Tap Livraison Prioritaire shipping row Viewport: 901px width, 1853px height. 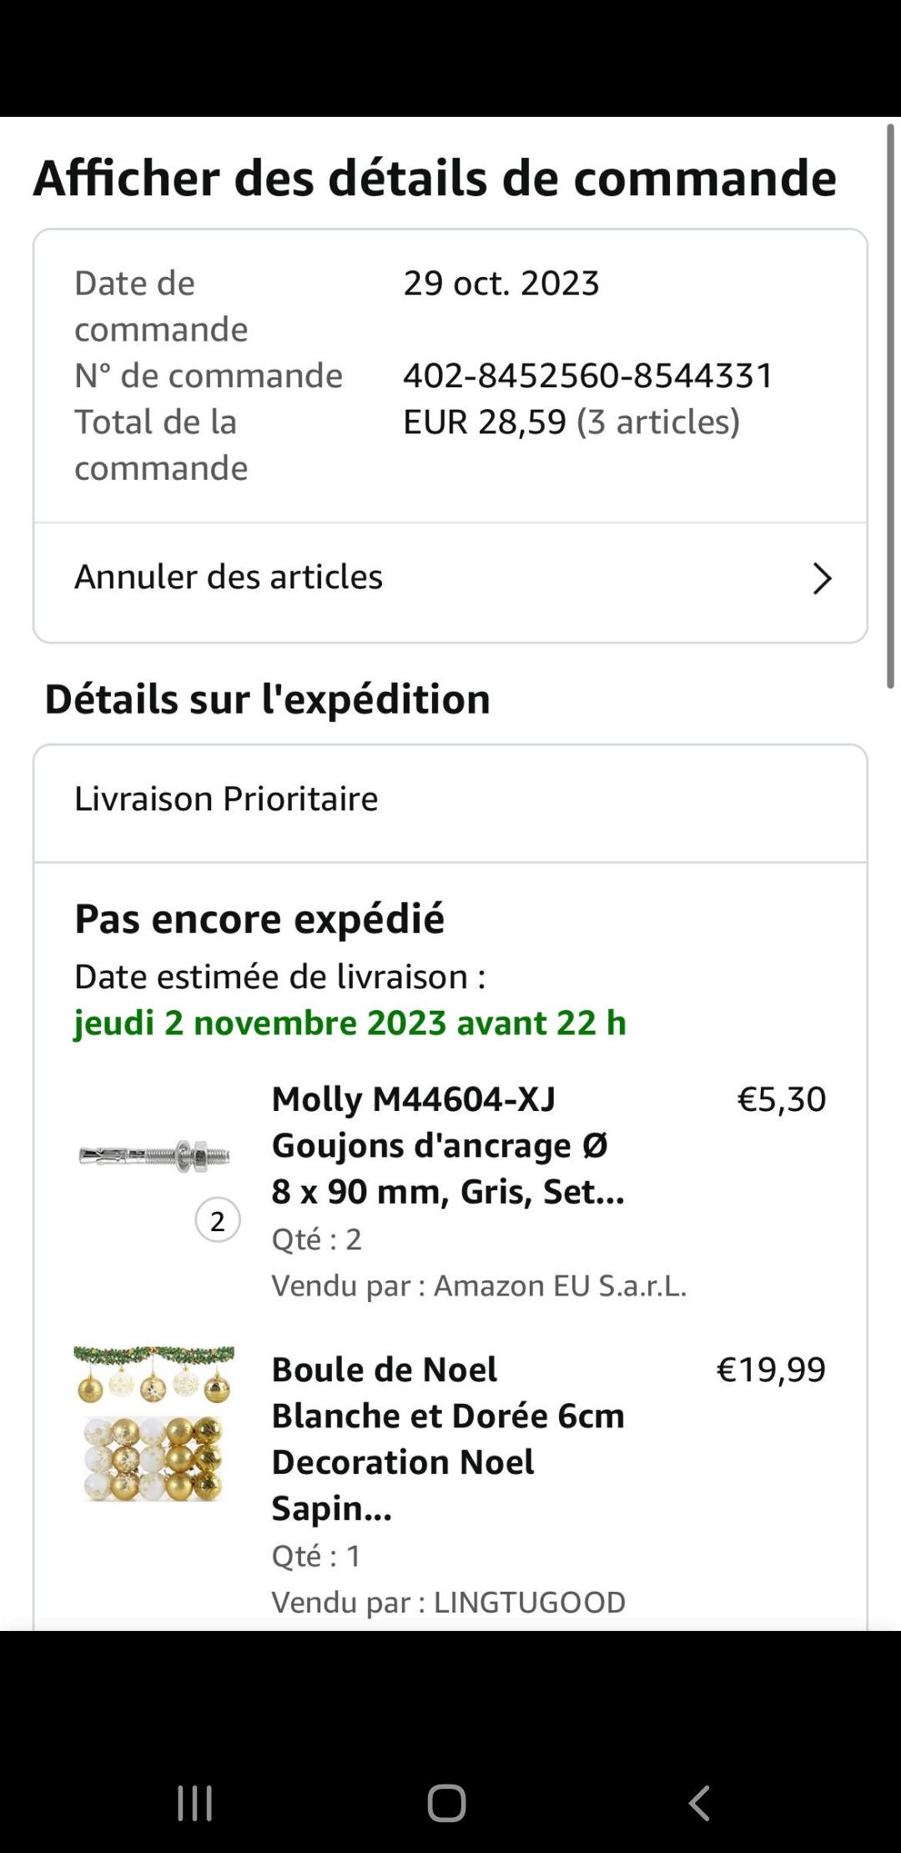click(x=227, y=800)
